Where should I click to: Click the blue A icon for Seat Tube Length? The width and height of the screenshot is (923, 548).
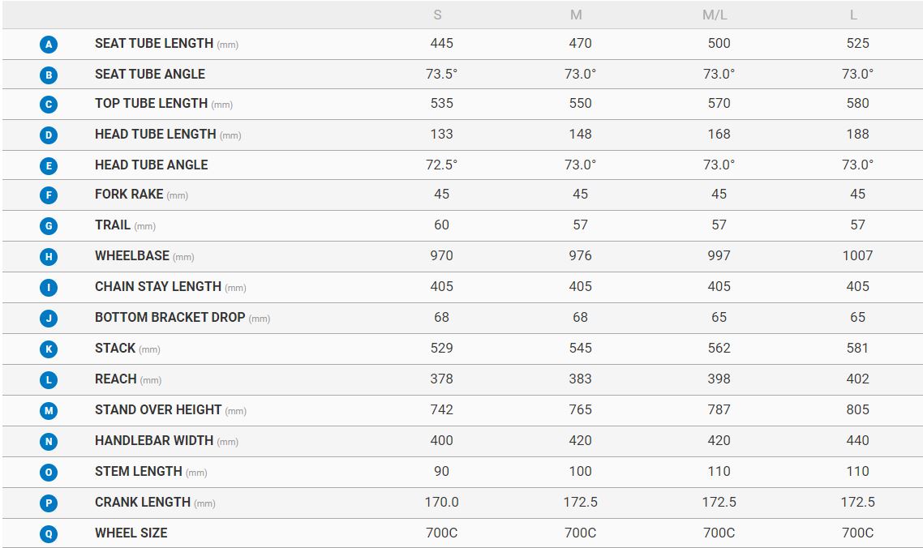tap(49, 45)
